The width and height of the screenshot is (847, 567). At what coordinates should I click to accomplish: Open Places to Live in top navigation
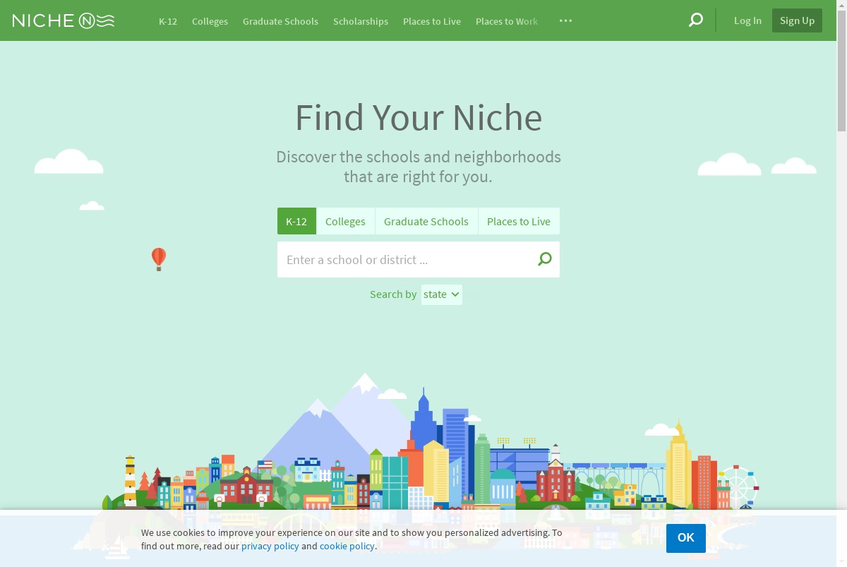point(432,21)
